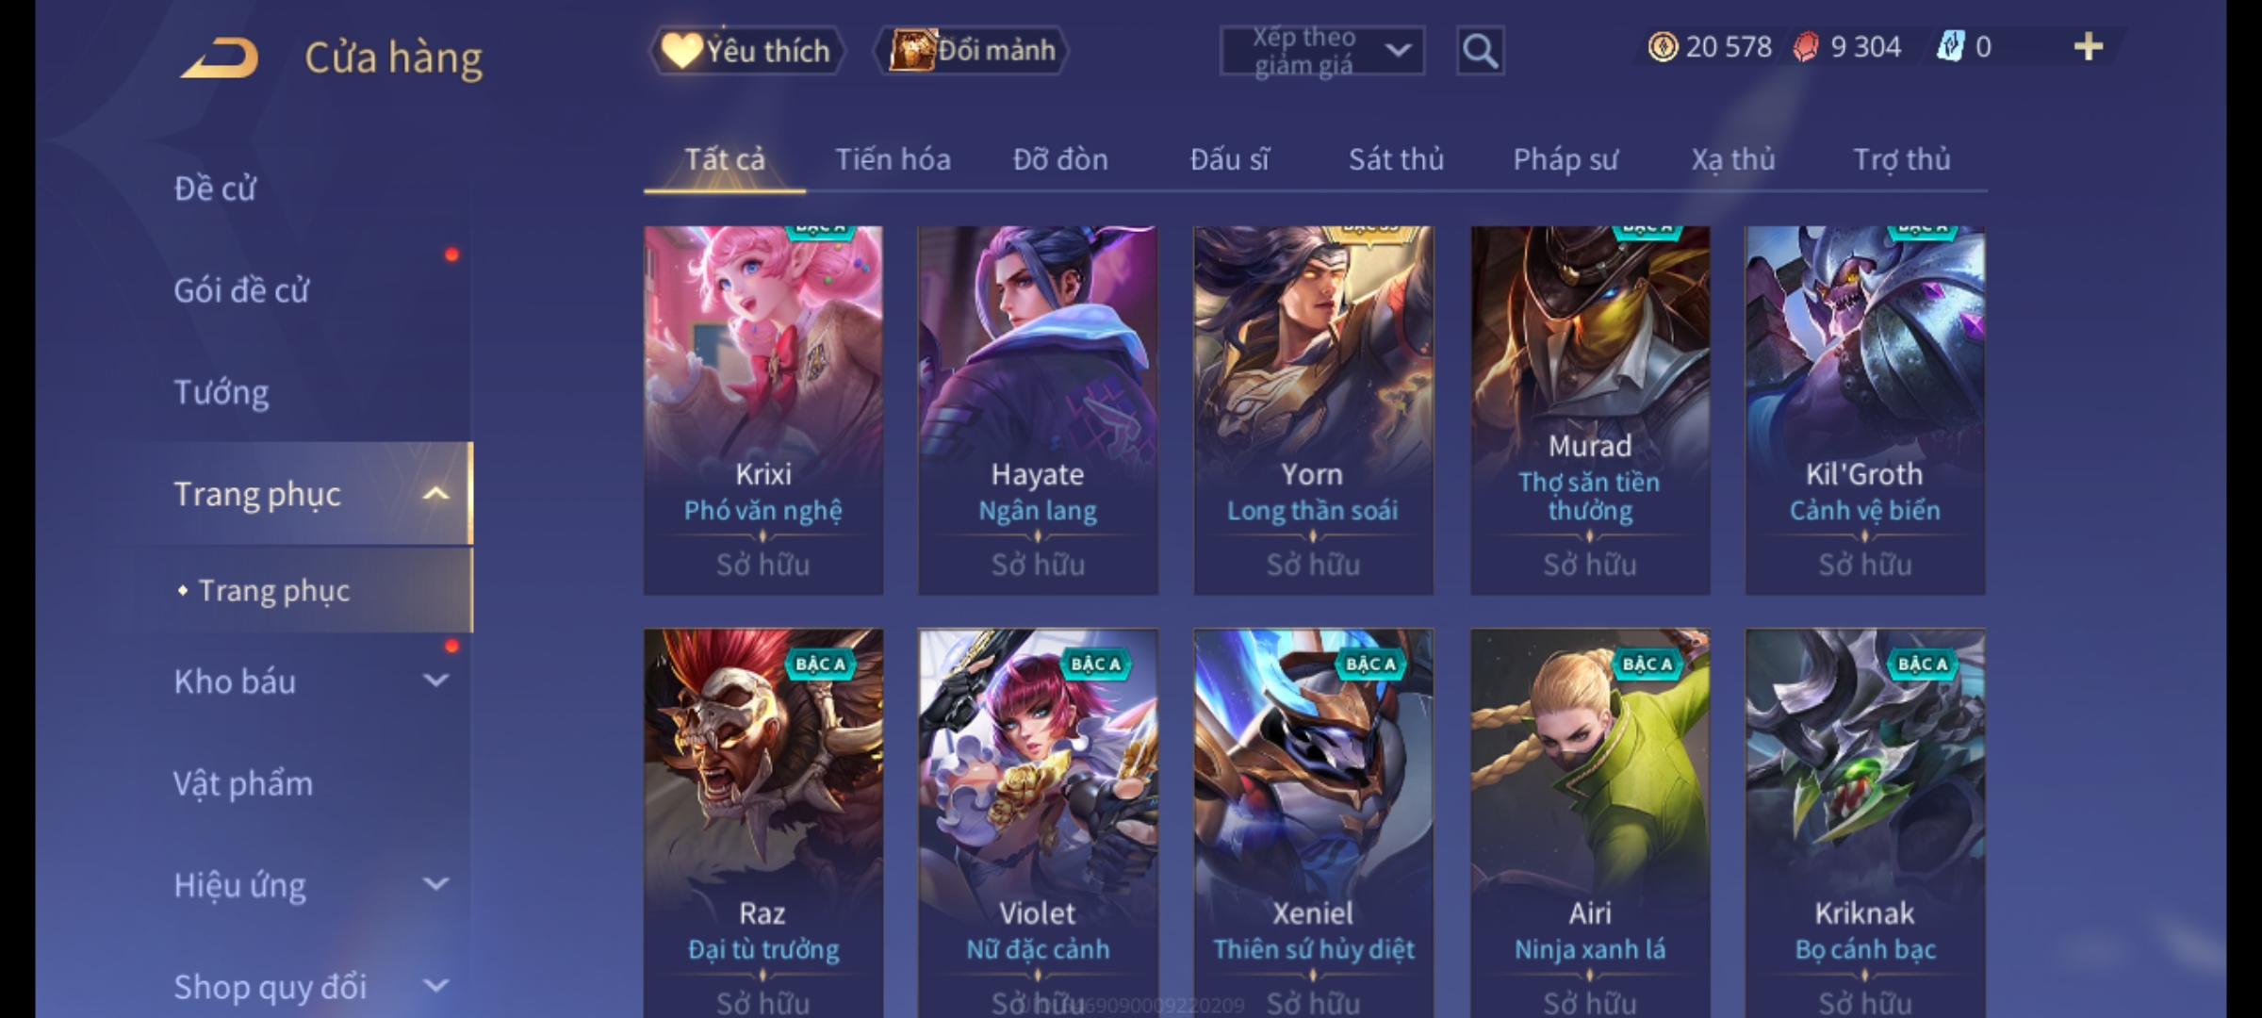Select the Tiến hóa tab
This screenshot has width=2262, height=1018.
click(x=893, y=159)
